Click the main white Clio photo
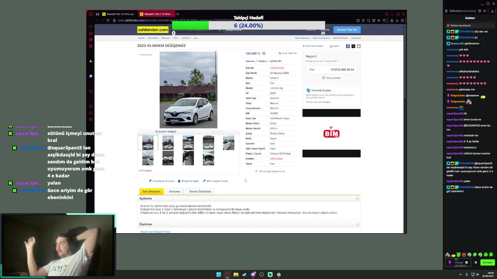This screenshot has height=279, width=497. (188, 90)
